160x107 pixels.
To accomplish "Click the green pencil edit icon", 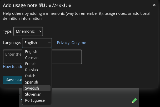I will [134, 100].
